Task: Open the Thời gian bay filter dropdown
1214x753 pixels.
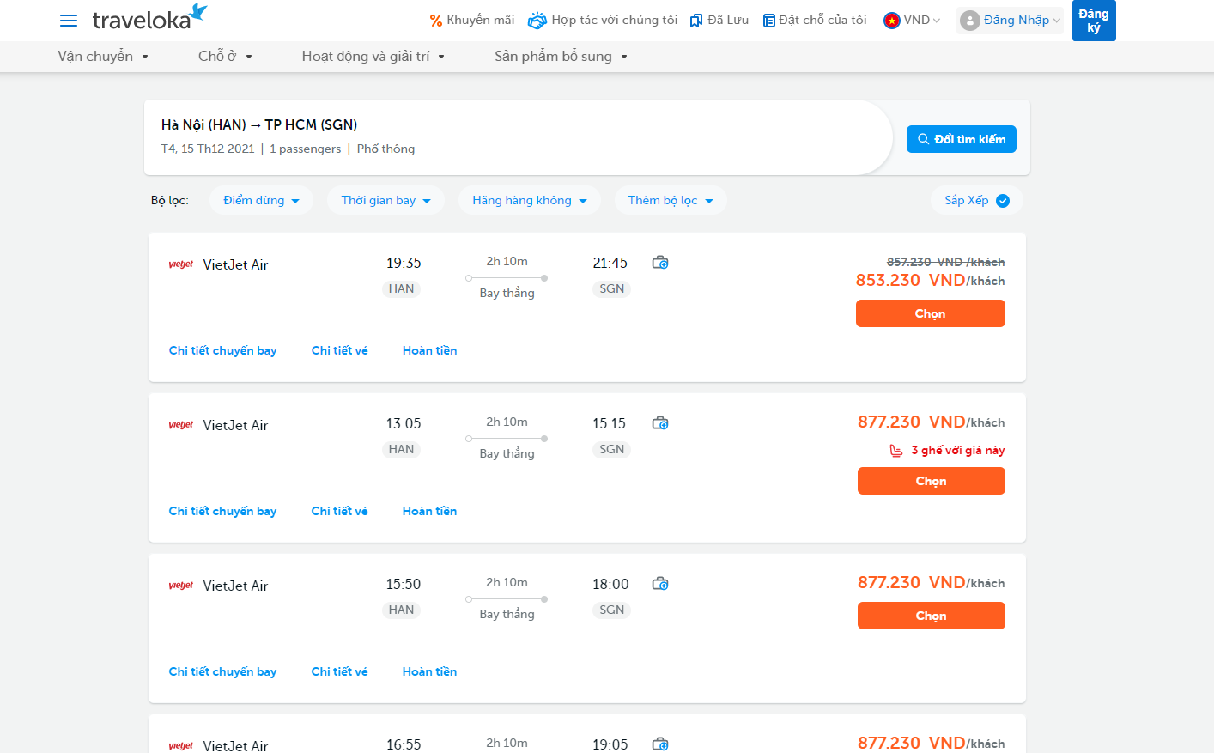Action: click(x=385, y=200)
